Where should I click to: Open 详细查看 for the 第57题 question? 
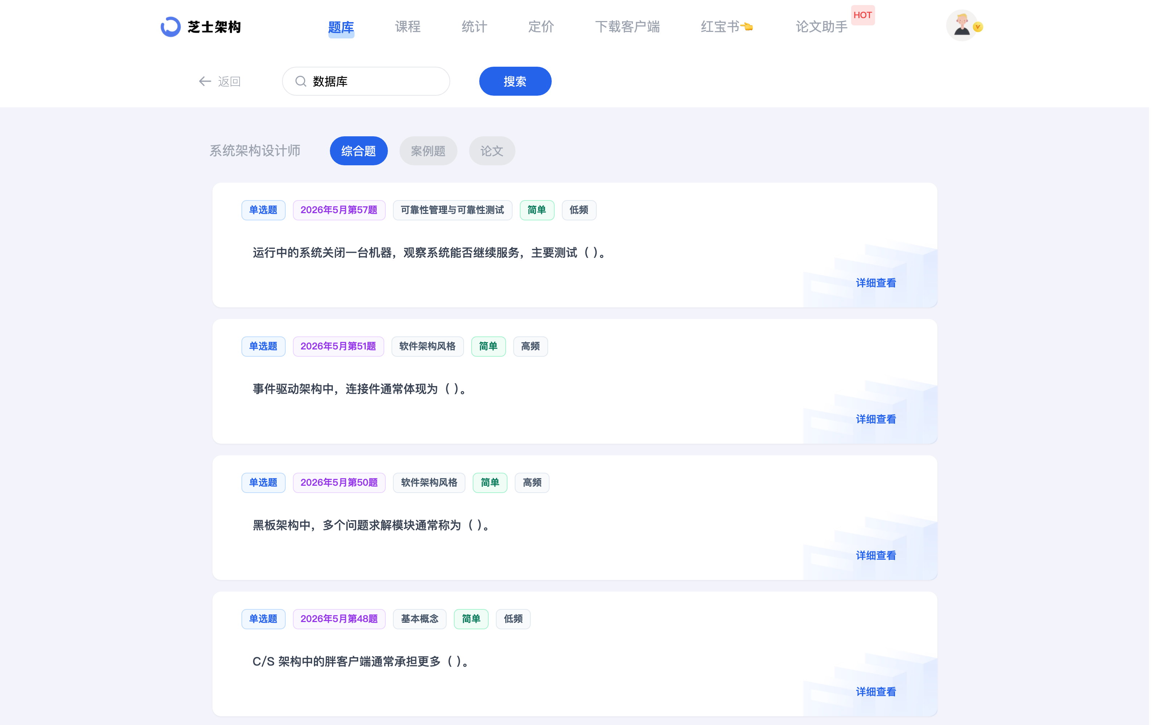876,283
